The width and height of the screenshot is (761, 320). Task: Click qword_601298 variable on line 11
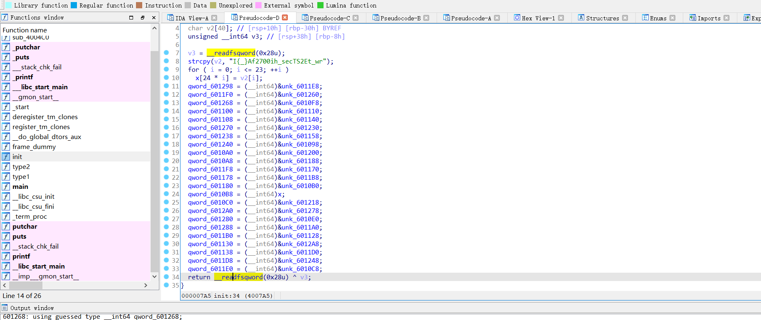pos(210,86)
